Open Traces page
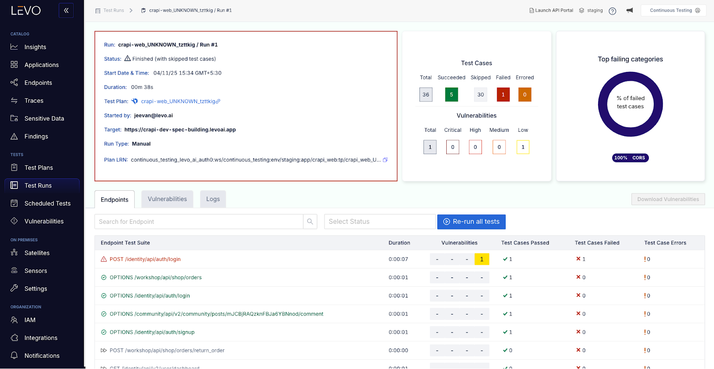The width and height of the screenshot is (714, 369). 34,101
